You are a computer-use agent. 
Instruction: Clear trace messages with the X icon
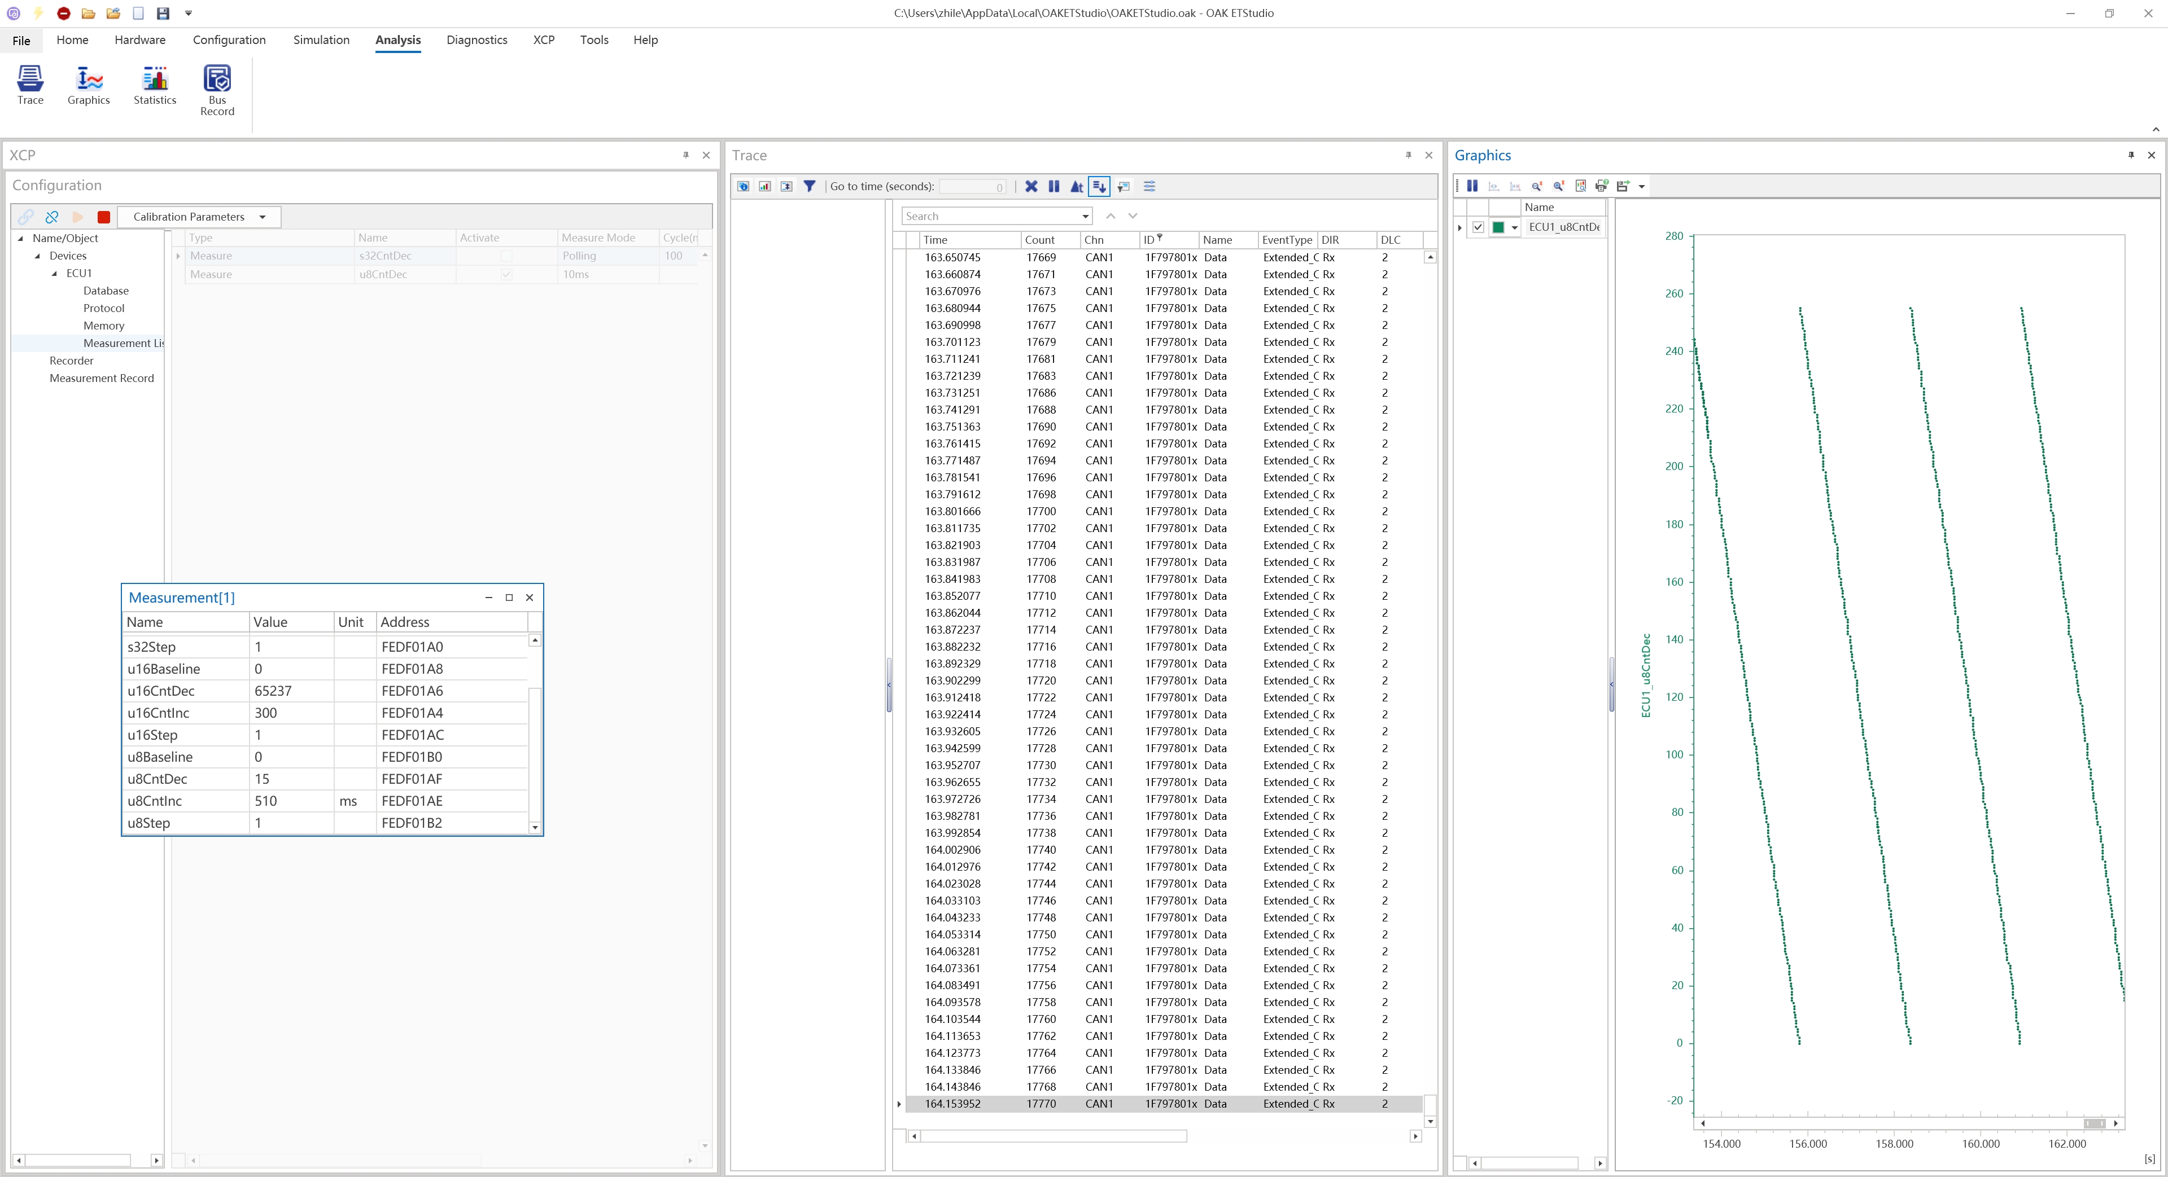[x=1032, y=186]
